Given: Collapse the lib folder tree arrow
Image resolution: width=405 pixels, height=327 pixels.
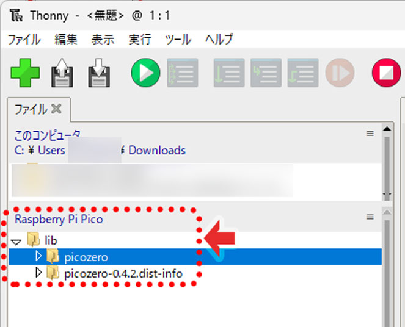Looking at the screenshot, I should (16, 242).
